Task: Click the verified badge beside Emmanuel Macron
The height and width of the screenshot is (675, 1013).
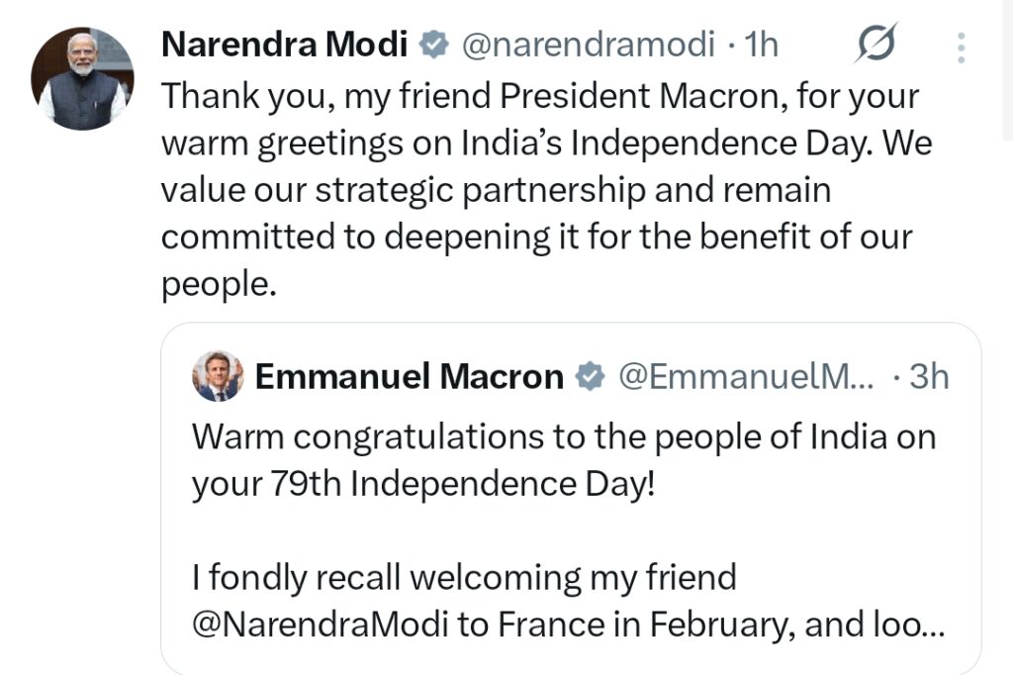Action: coord(591,376)
